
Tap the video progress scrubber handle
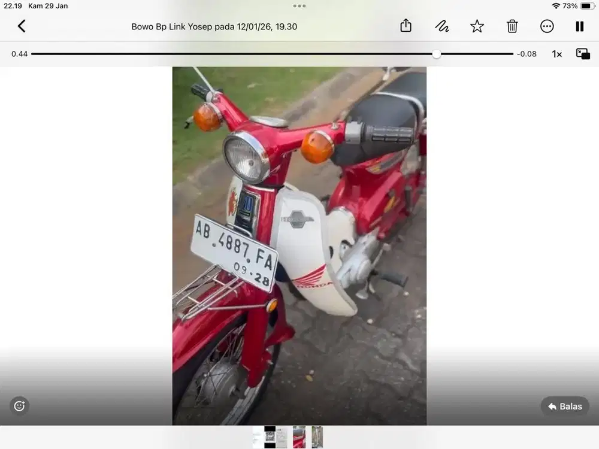tap(437, 54)
